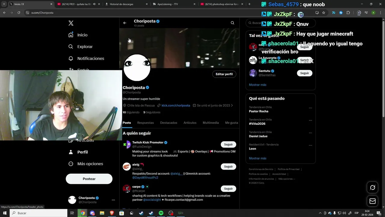
Task: Open options dots for #Viña2026 trend
Action: 310,121
